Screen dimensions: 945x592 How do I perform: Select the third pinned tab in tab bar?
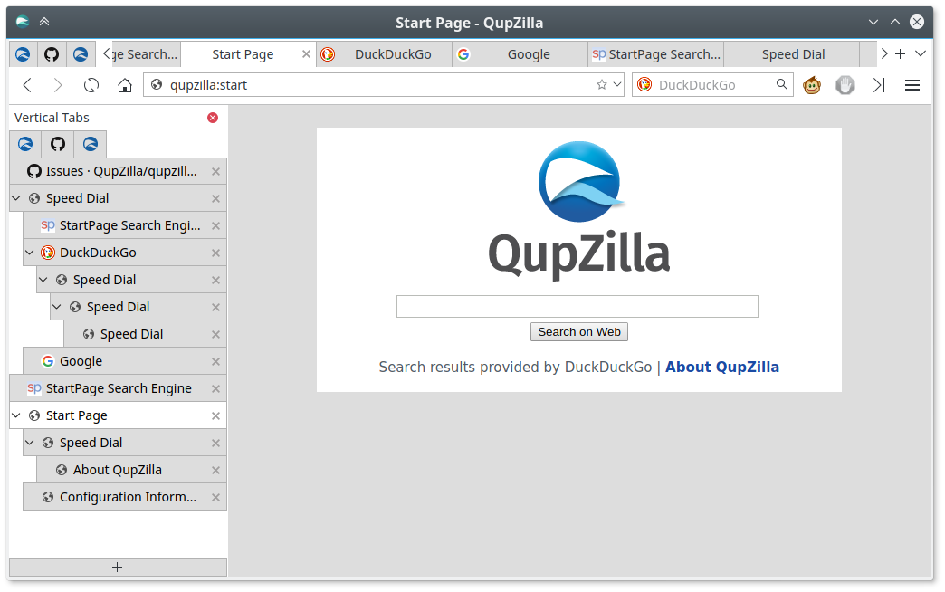tap(81, 54)
